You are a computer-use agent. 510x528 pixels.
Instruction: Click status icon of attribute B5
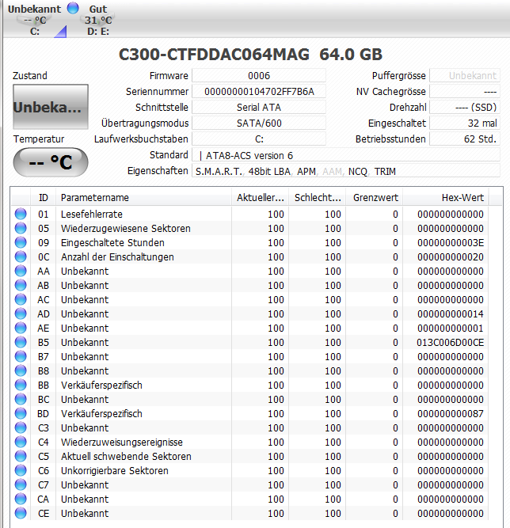(x=21, y=342)
